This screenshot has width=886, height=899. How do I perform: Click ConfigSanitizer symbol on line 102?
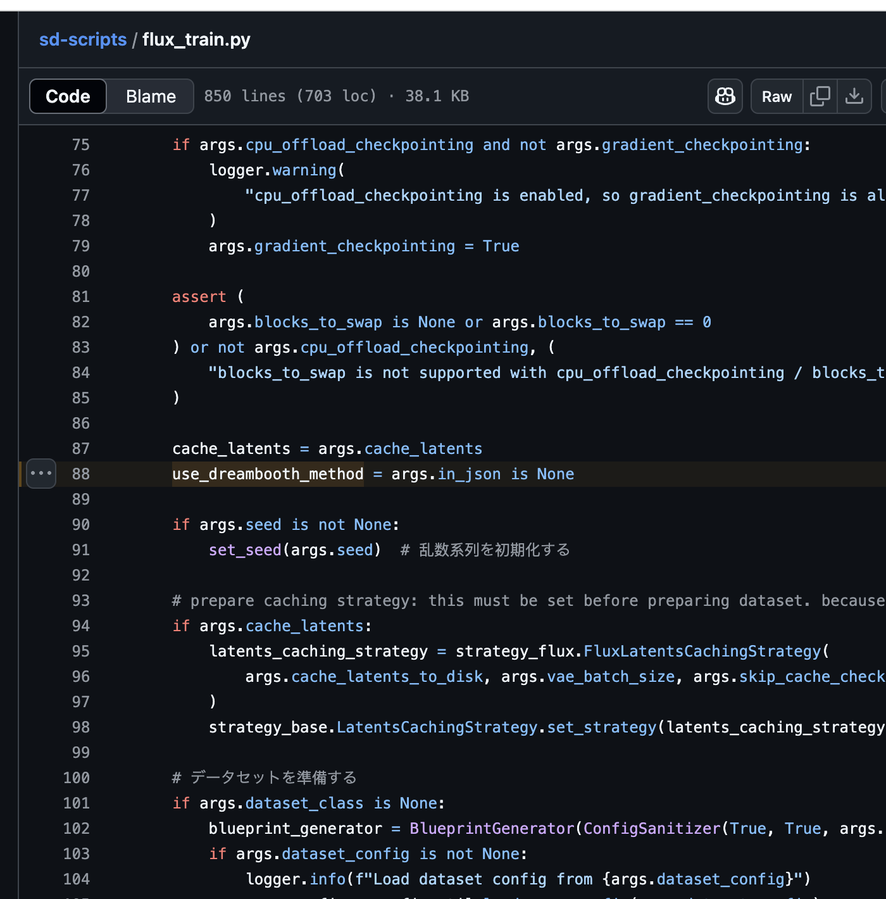651,829
